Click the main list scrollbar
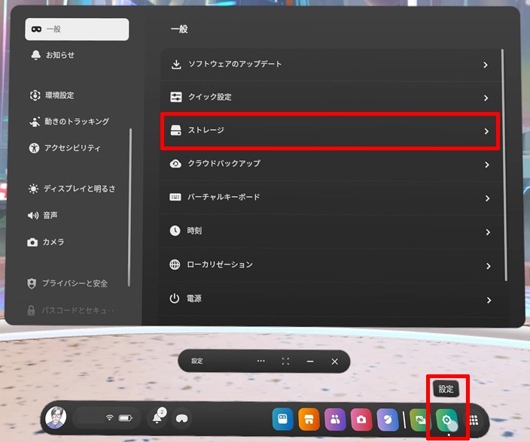The width and height of the screenshot is (530, 442). tap(504, 165)
